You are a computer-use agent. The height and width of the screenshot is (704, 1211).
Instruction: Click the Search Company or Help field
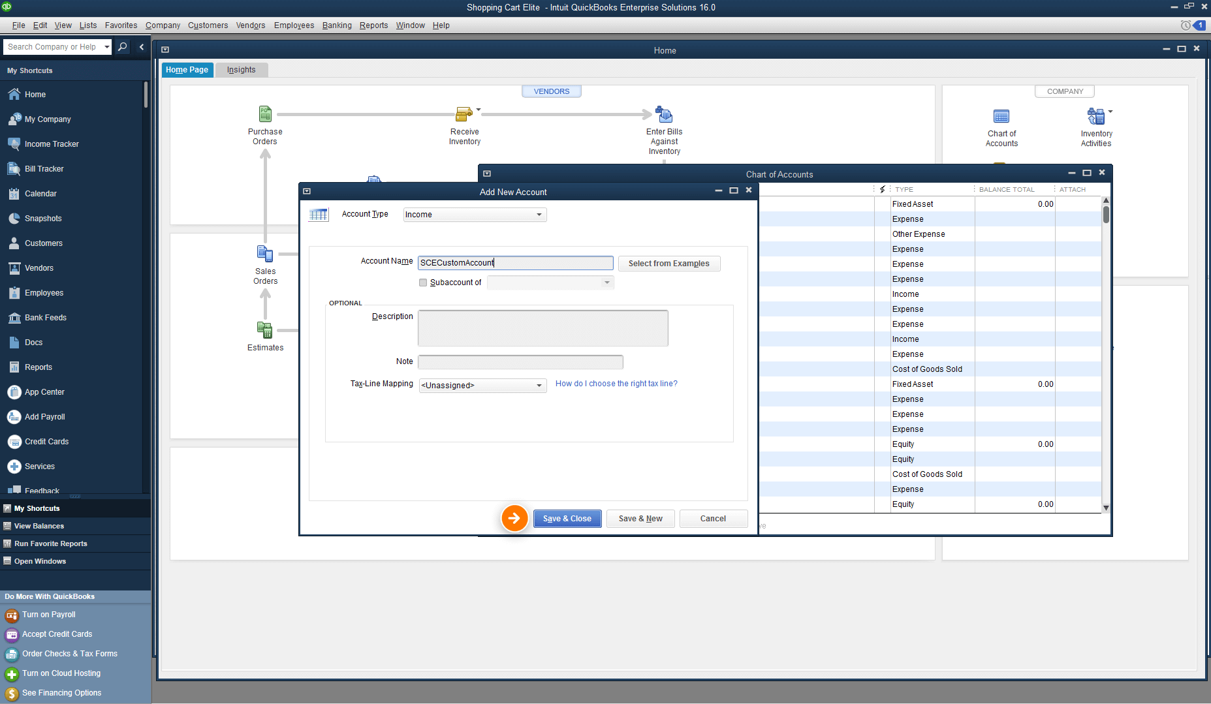click(54, 47)
